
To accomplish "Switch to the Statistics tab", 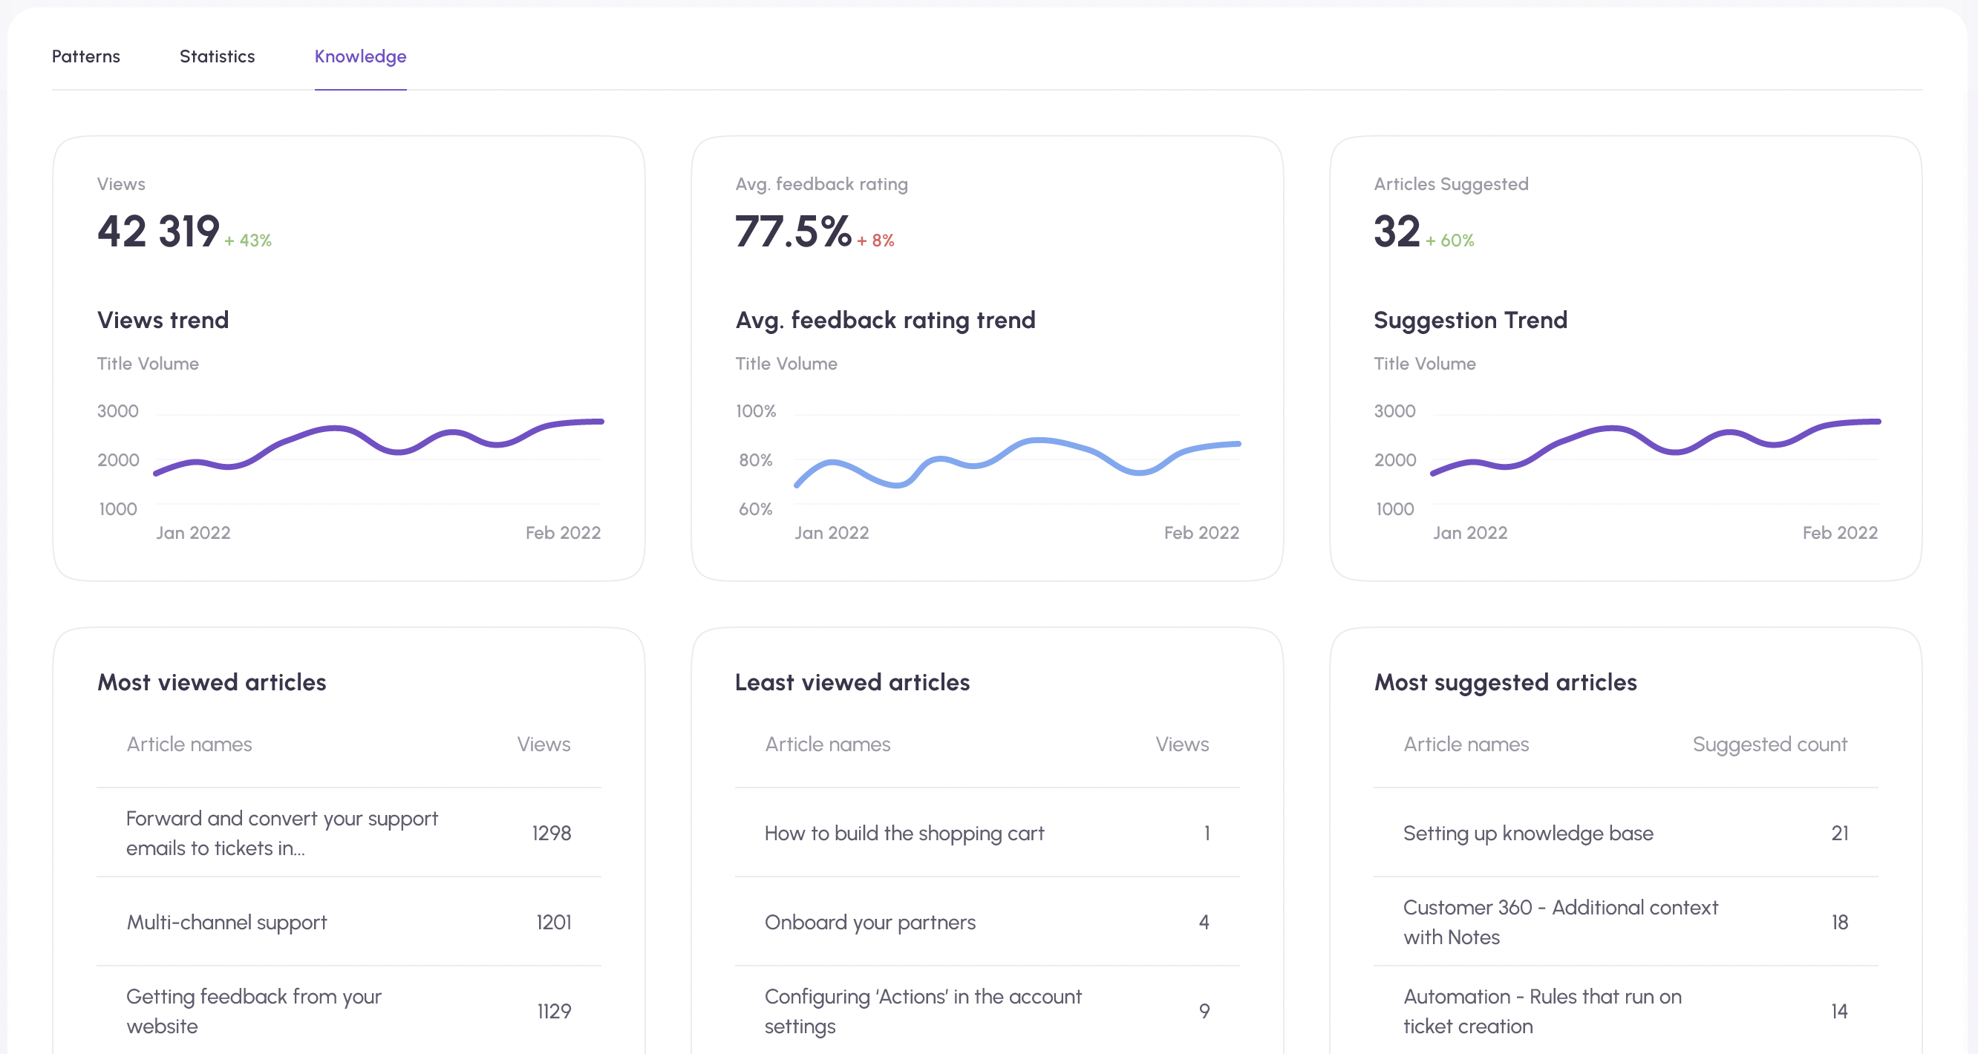I will [x=217, y=57].
